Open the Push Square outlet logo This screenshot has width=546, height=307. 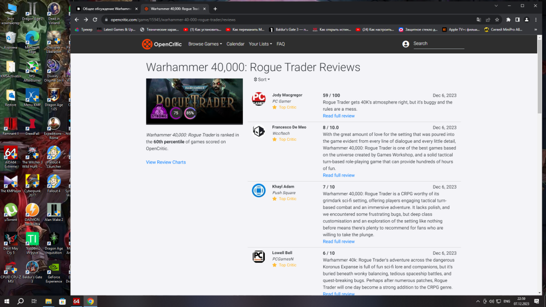tap(259, 190)
